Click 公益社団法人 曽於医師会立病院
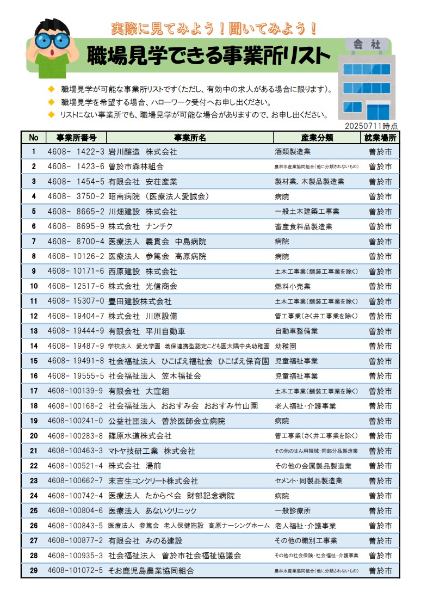The width and height of the screenshot is (421, 598). [166, 421]
